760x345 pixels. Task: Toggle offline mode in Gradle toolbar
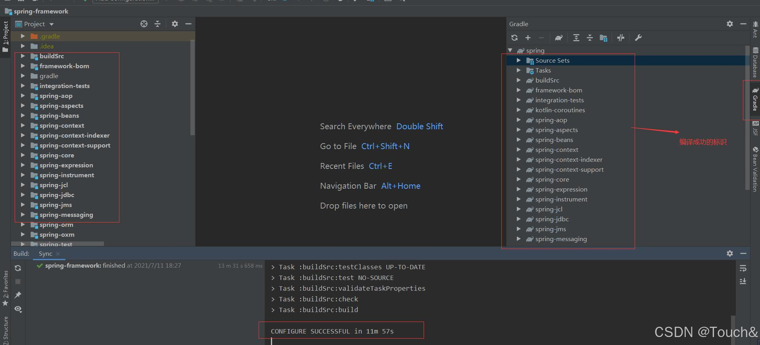pyautogui.click(x=621, y=38)
